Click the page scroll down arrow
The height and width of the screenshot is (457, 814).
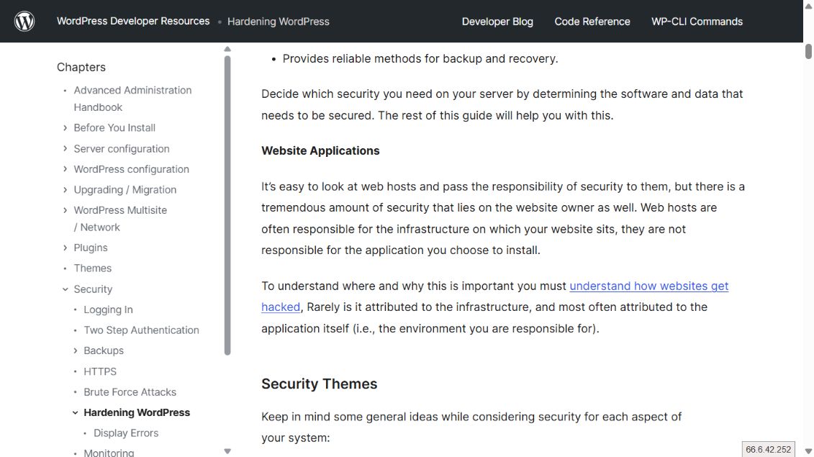pos(808,451)
